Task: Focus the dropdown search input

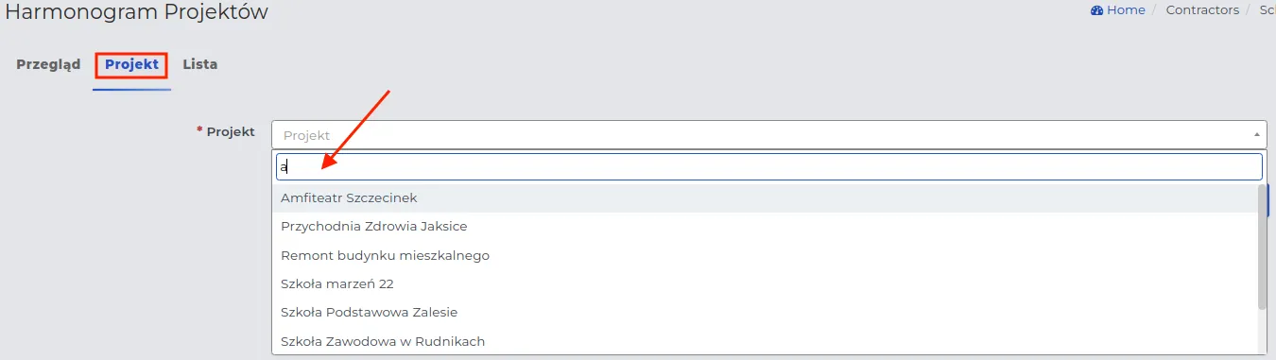Action: pyautogui.click(x=768, y=167)
